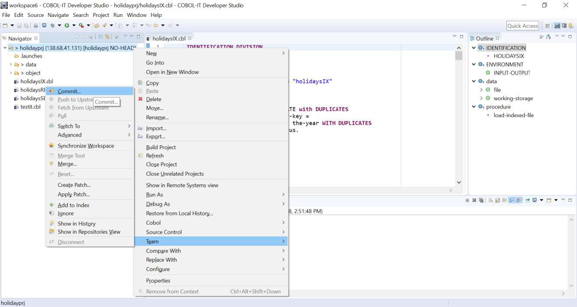
Task: Click the Pin Console icon in the console toolbar
Action: (528, 200)
